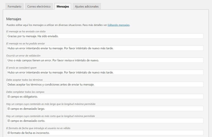Screen dimensions: 212x137
Task: Click the label 'Debe aceptar todos los términos'
Action: 24,80
